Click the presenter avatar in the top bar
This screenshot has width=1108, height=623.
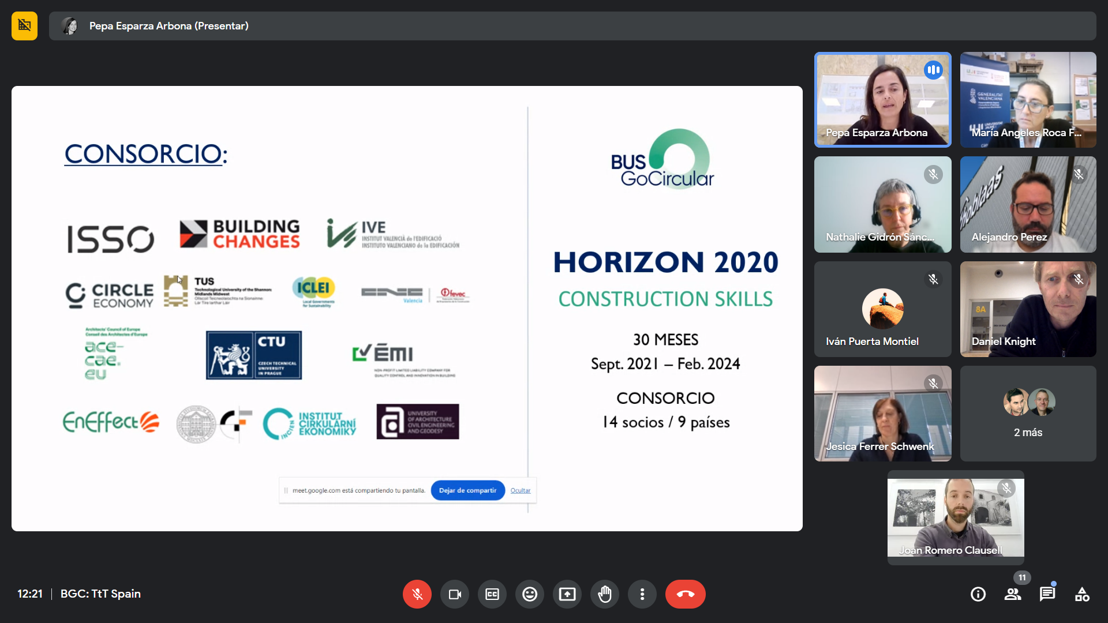70,26
